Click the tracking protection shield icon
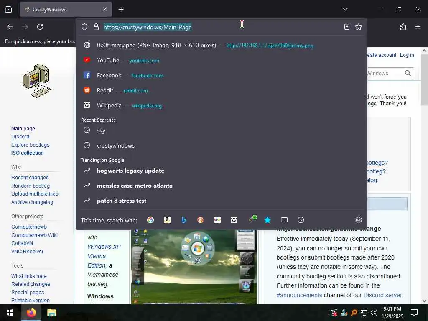Viewport: 428px width, 321px height. point(84,27)
